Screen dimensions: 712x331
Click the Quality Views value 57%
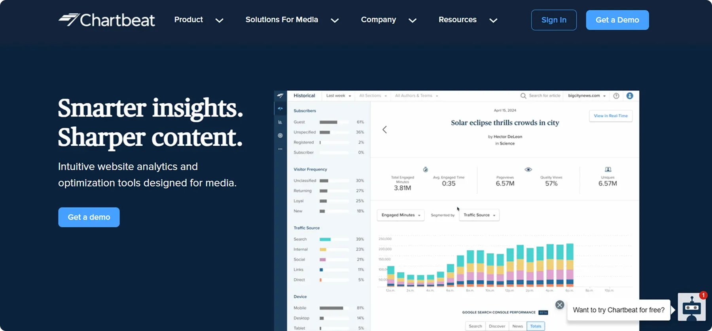551,183
